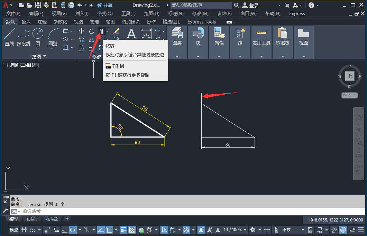This screenshot has height=236, width=367.
Task: Open the 修改(M) menu
Action: pyautogui.click(x=200, y=13)
